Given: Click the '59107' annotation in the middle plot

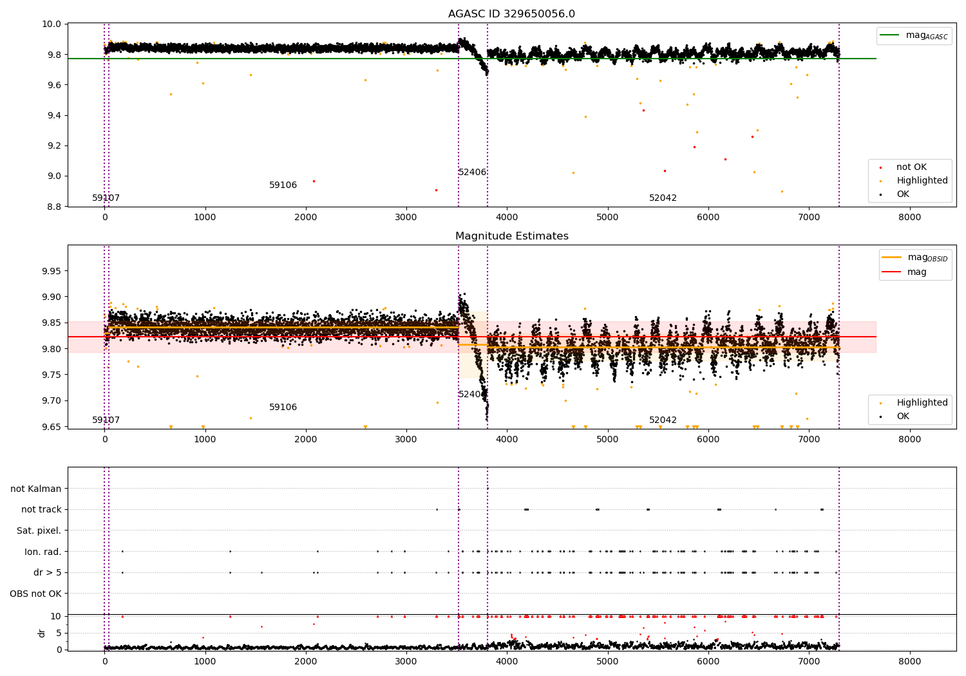Looking at the screenshot, I should tap(106, 420).
